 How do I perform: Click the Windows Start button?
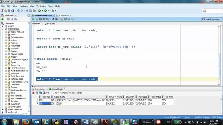[x=5, y=122]
